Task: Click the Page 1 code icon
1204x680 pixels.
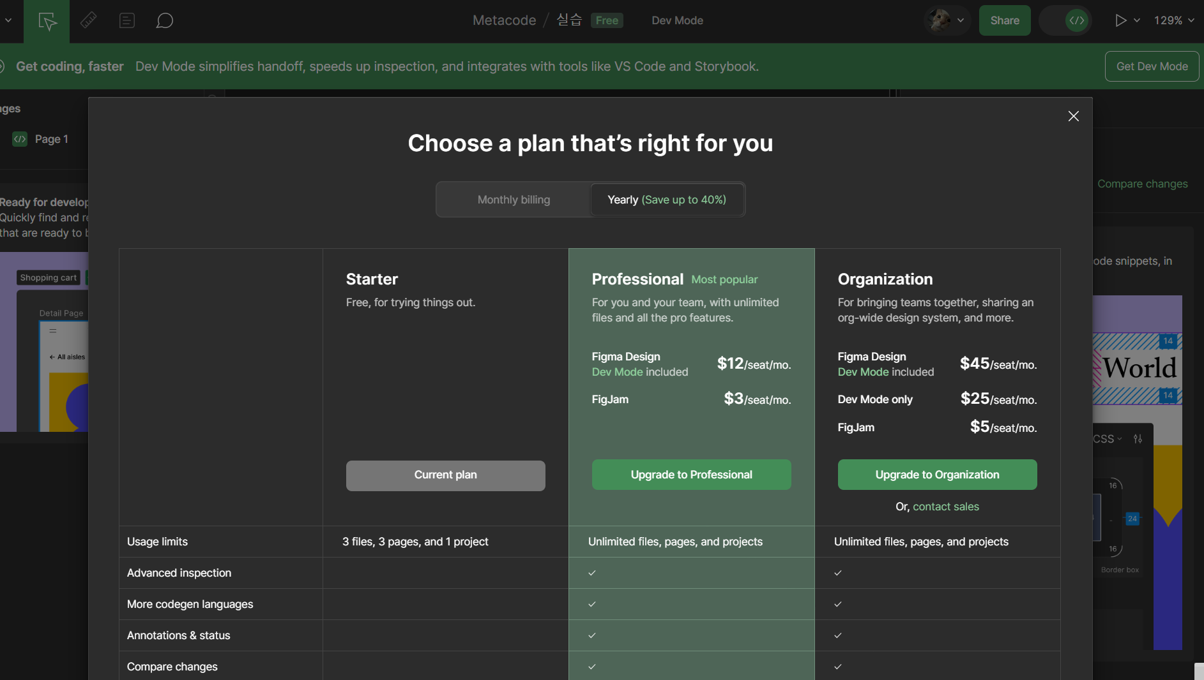Action: click(20, 139)
